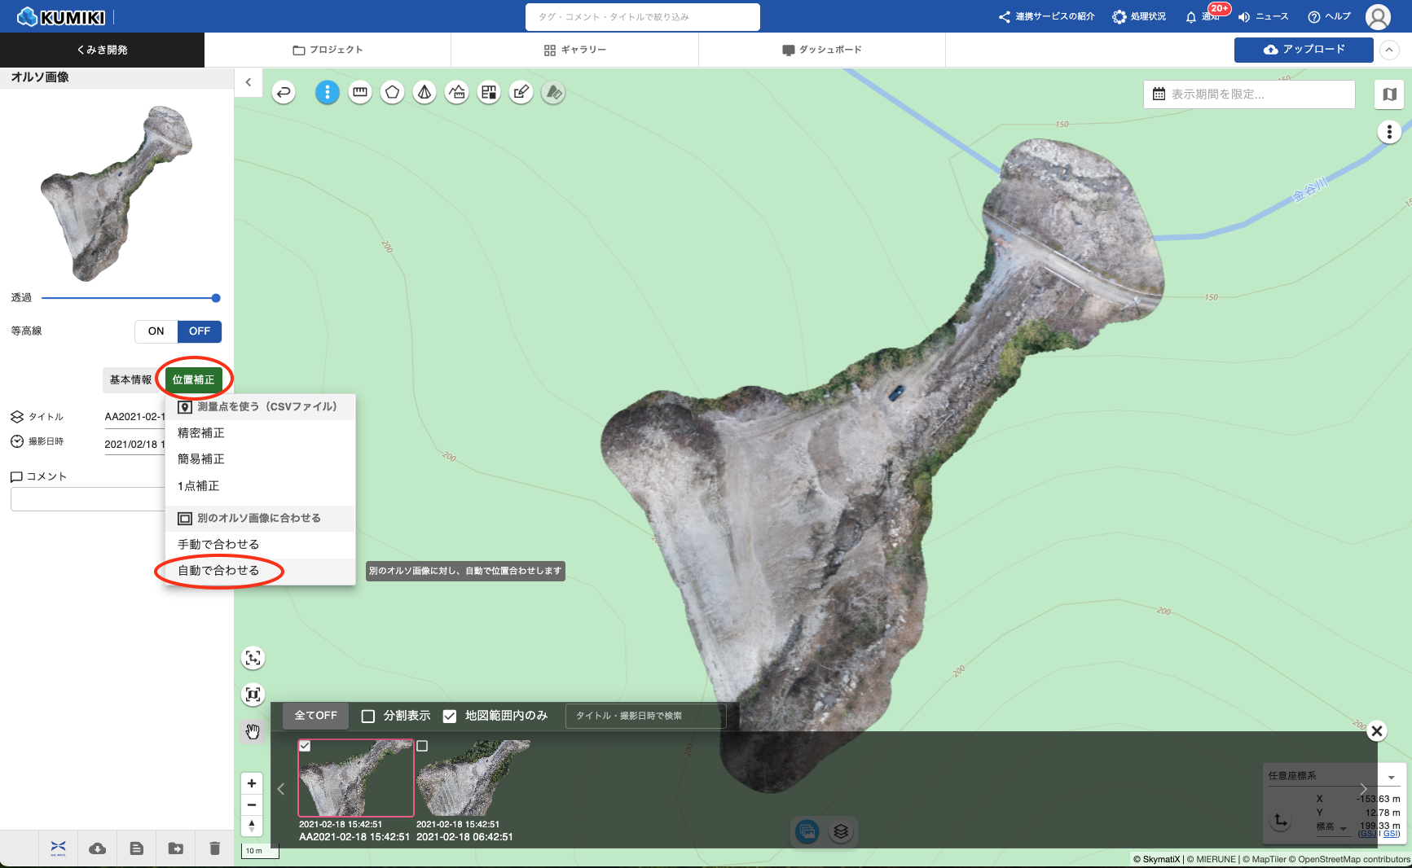
Task: Click the 透過 transparency slider
Action: pos(130,298)
